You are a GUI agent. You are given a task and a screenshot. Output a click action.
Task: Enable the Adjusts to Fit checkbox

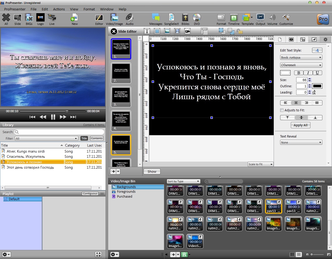[282, 110]
